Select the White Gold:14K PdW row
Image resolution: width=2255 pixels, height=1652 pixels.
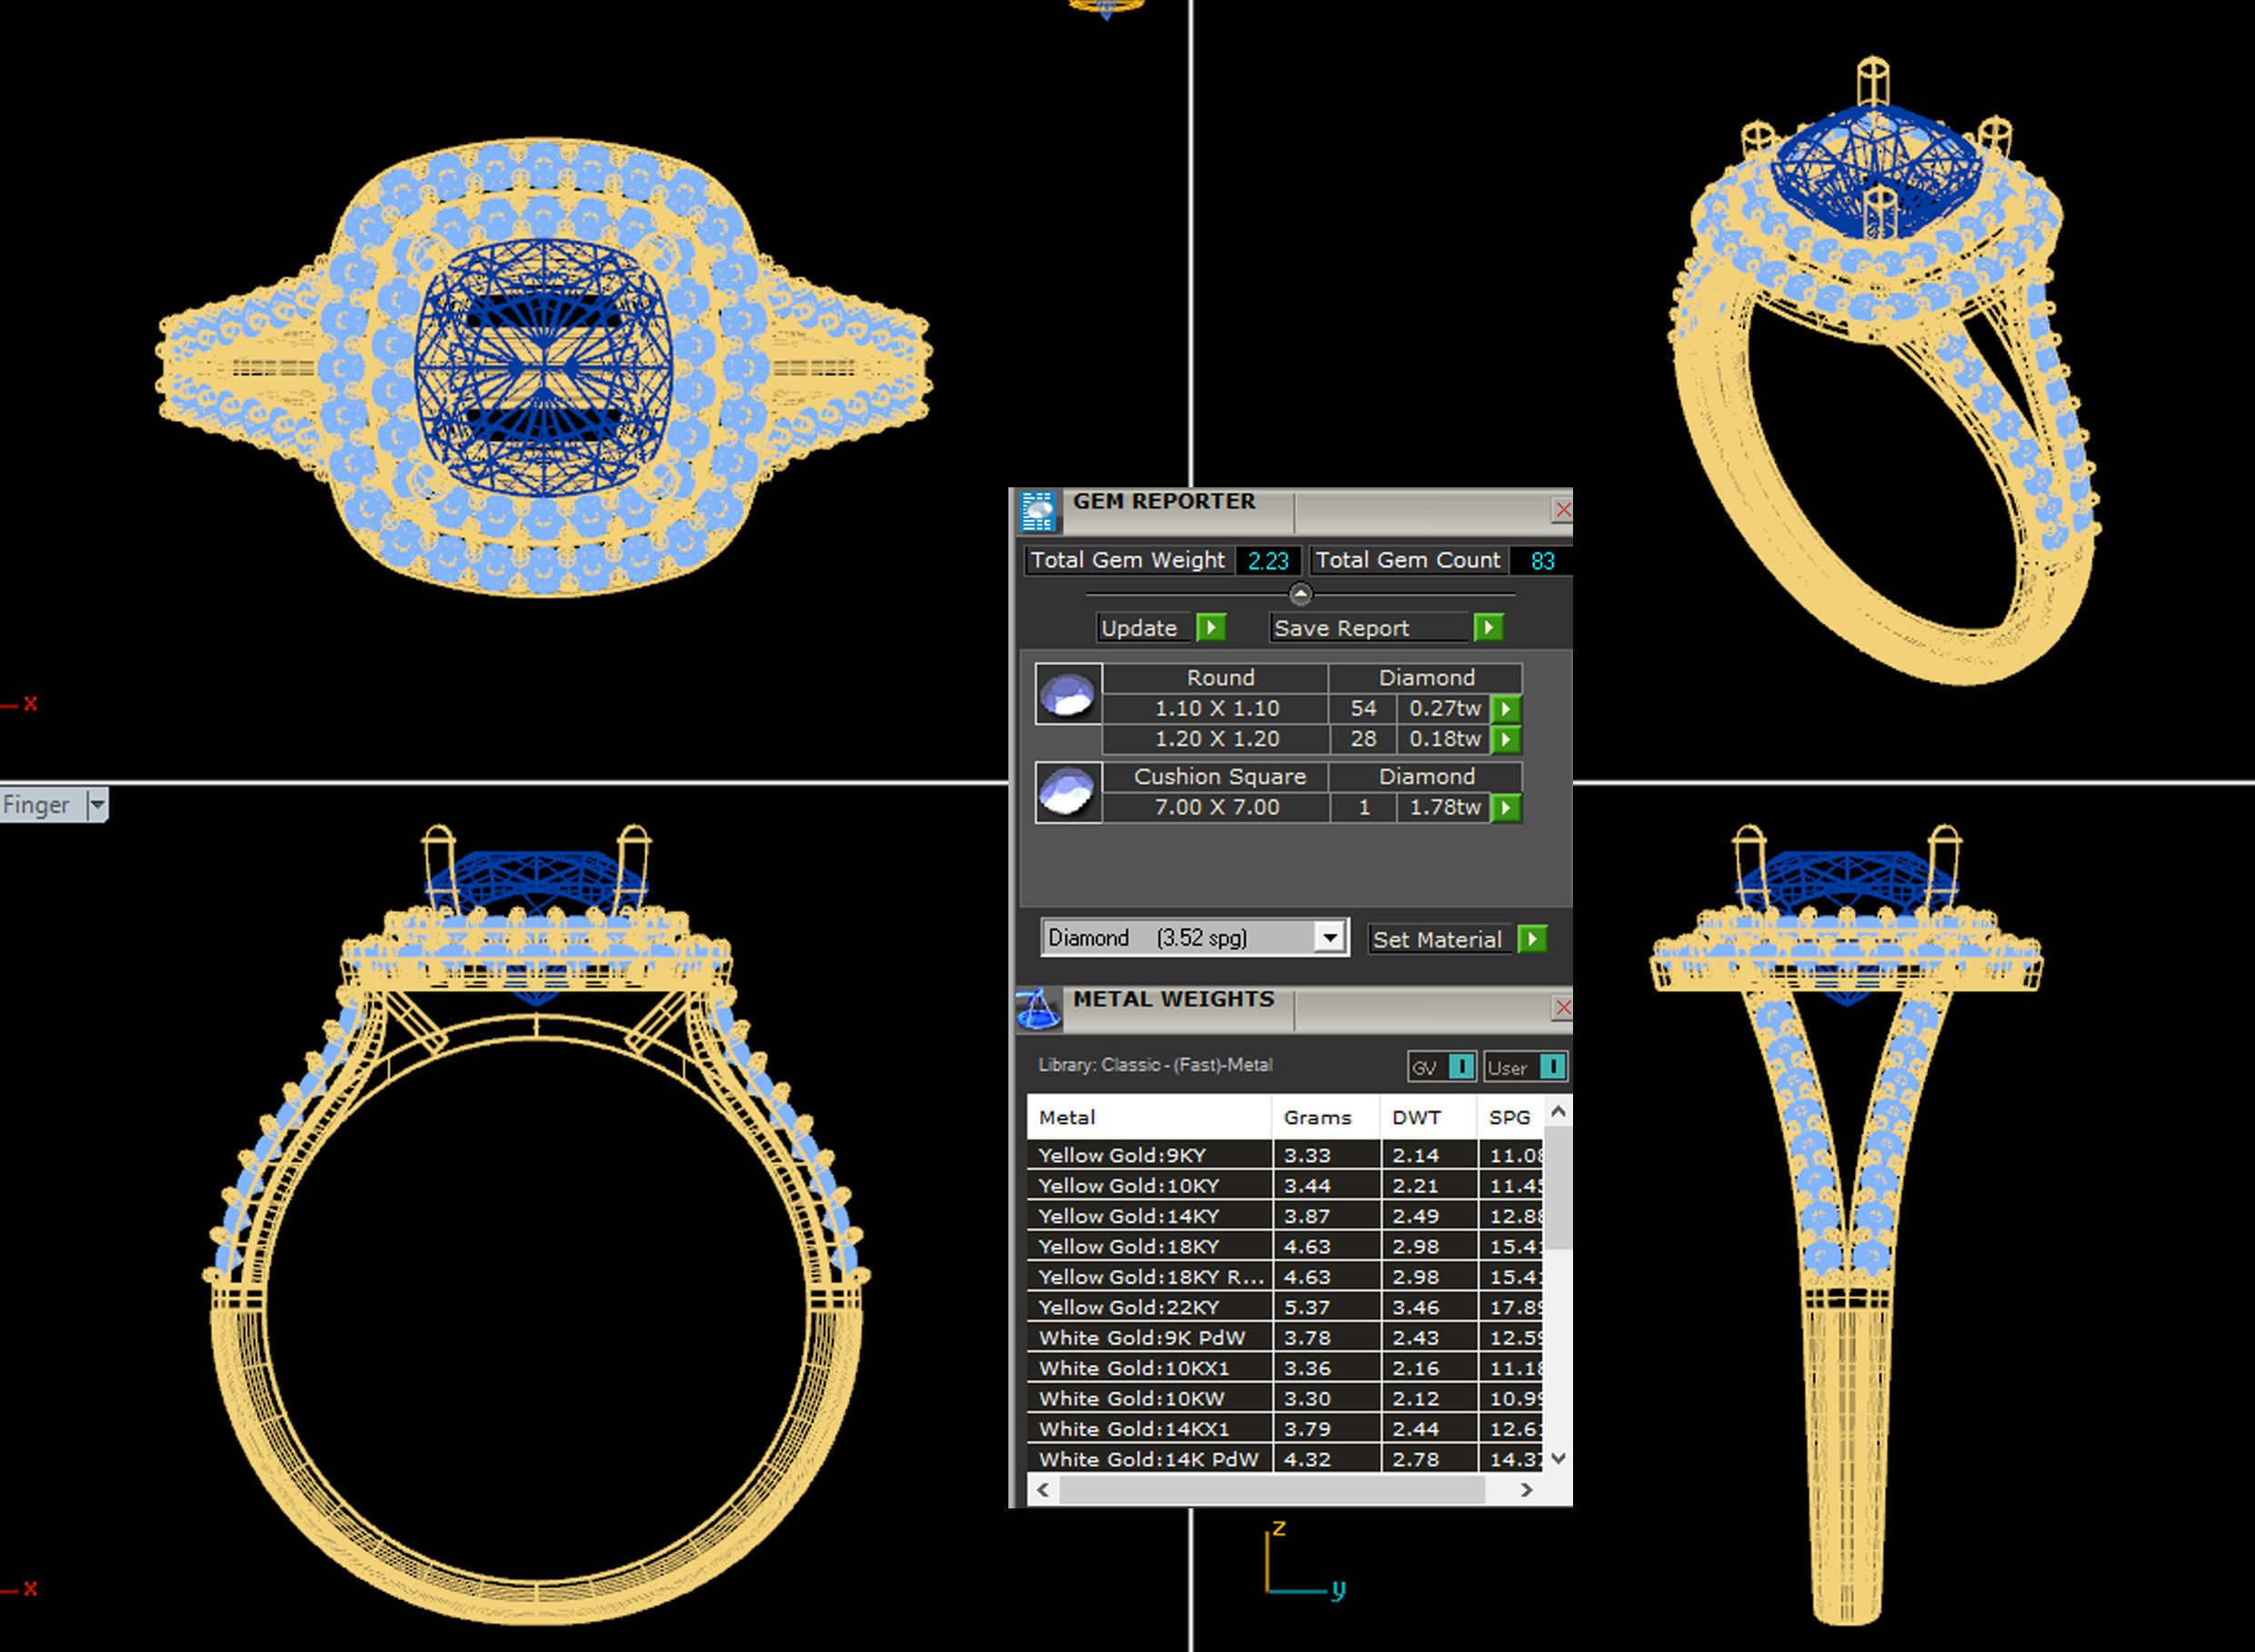pyautogui.click(x=1285, y=1459)
